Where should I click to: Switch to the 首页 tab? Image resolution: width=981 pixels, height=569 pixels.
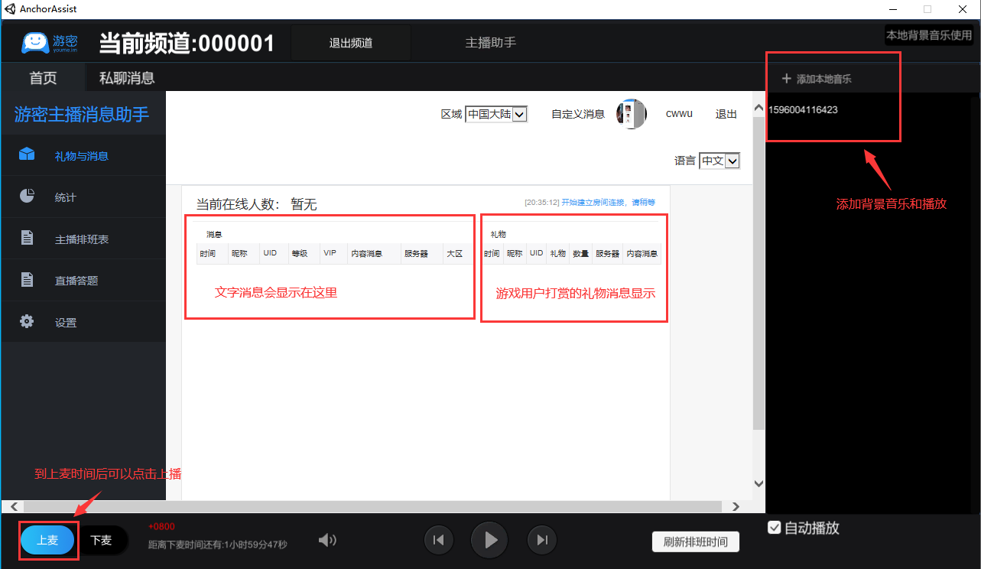43,77
